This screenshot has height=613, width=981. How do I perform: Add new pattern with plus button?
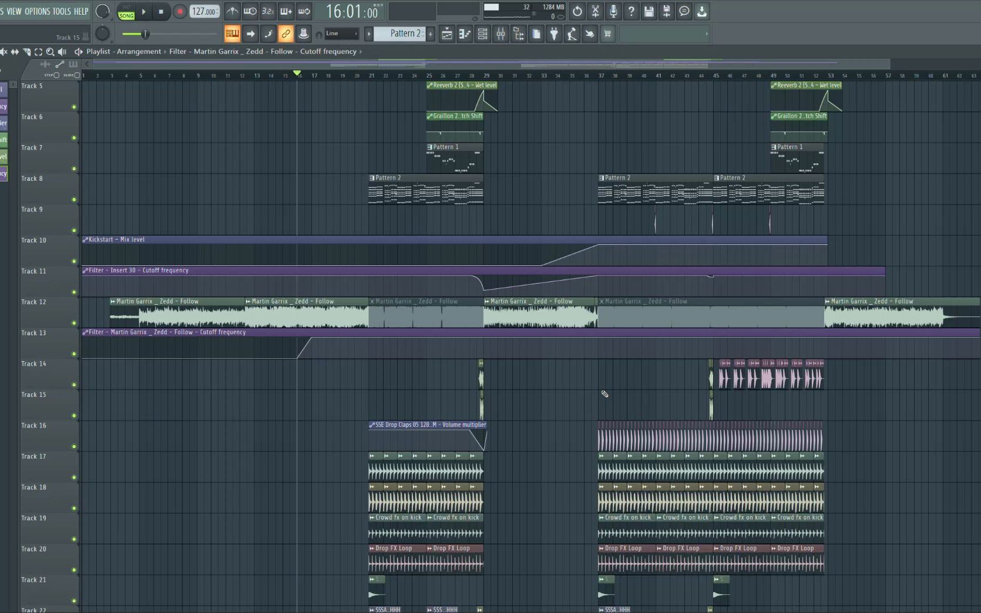[x=431, y=34]
